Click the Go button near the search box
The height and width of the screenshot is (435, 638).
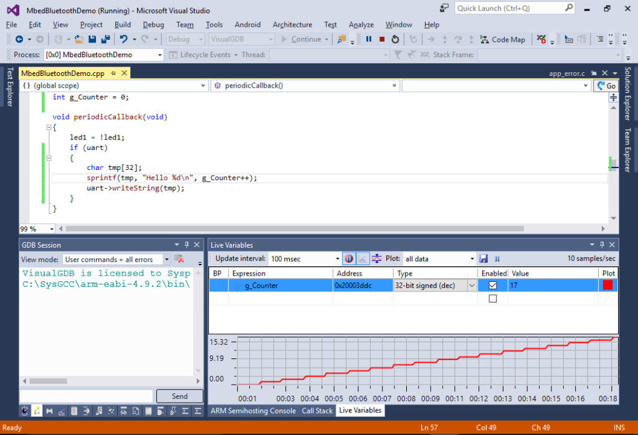coord(606,85)
